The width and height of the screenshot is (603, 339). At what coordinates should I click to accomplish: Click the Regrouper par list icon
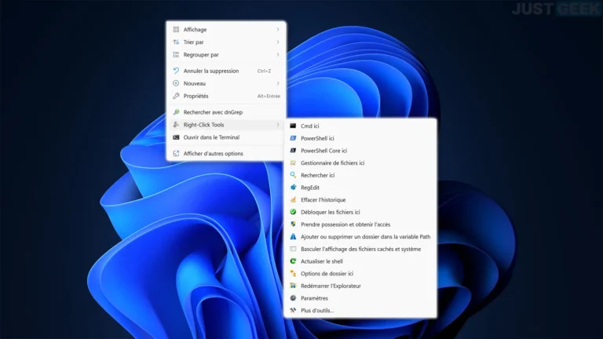click(x=176, y=55)
